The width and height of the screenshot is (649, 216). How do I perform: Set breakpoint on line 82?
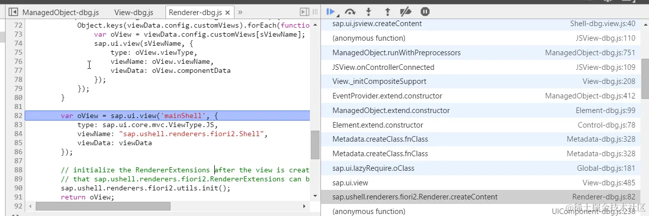(x=19, y=116)
